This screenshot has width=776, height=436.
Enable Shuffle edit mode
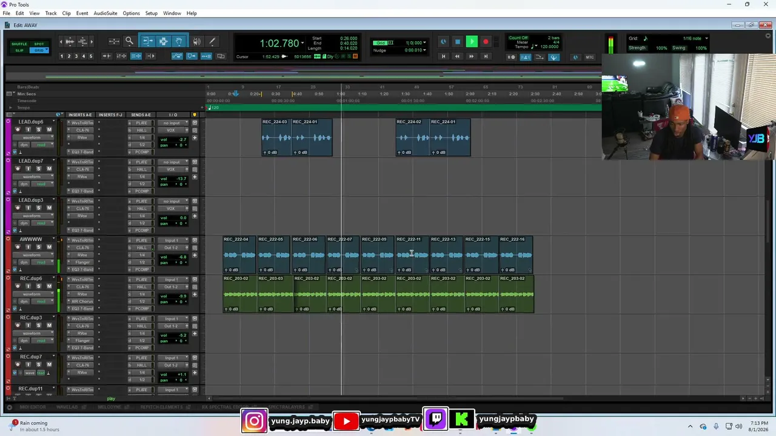point(19,44)
